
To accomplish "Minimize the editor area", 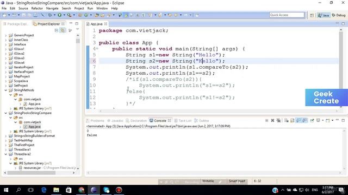I will 337,23.
